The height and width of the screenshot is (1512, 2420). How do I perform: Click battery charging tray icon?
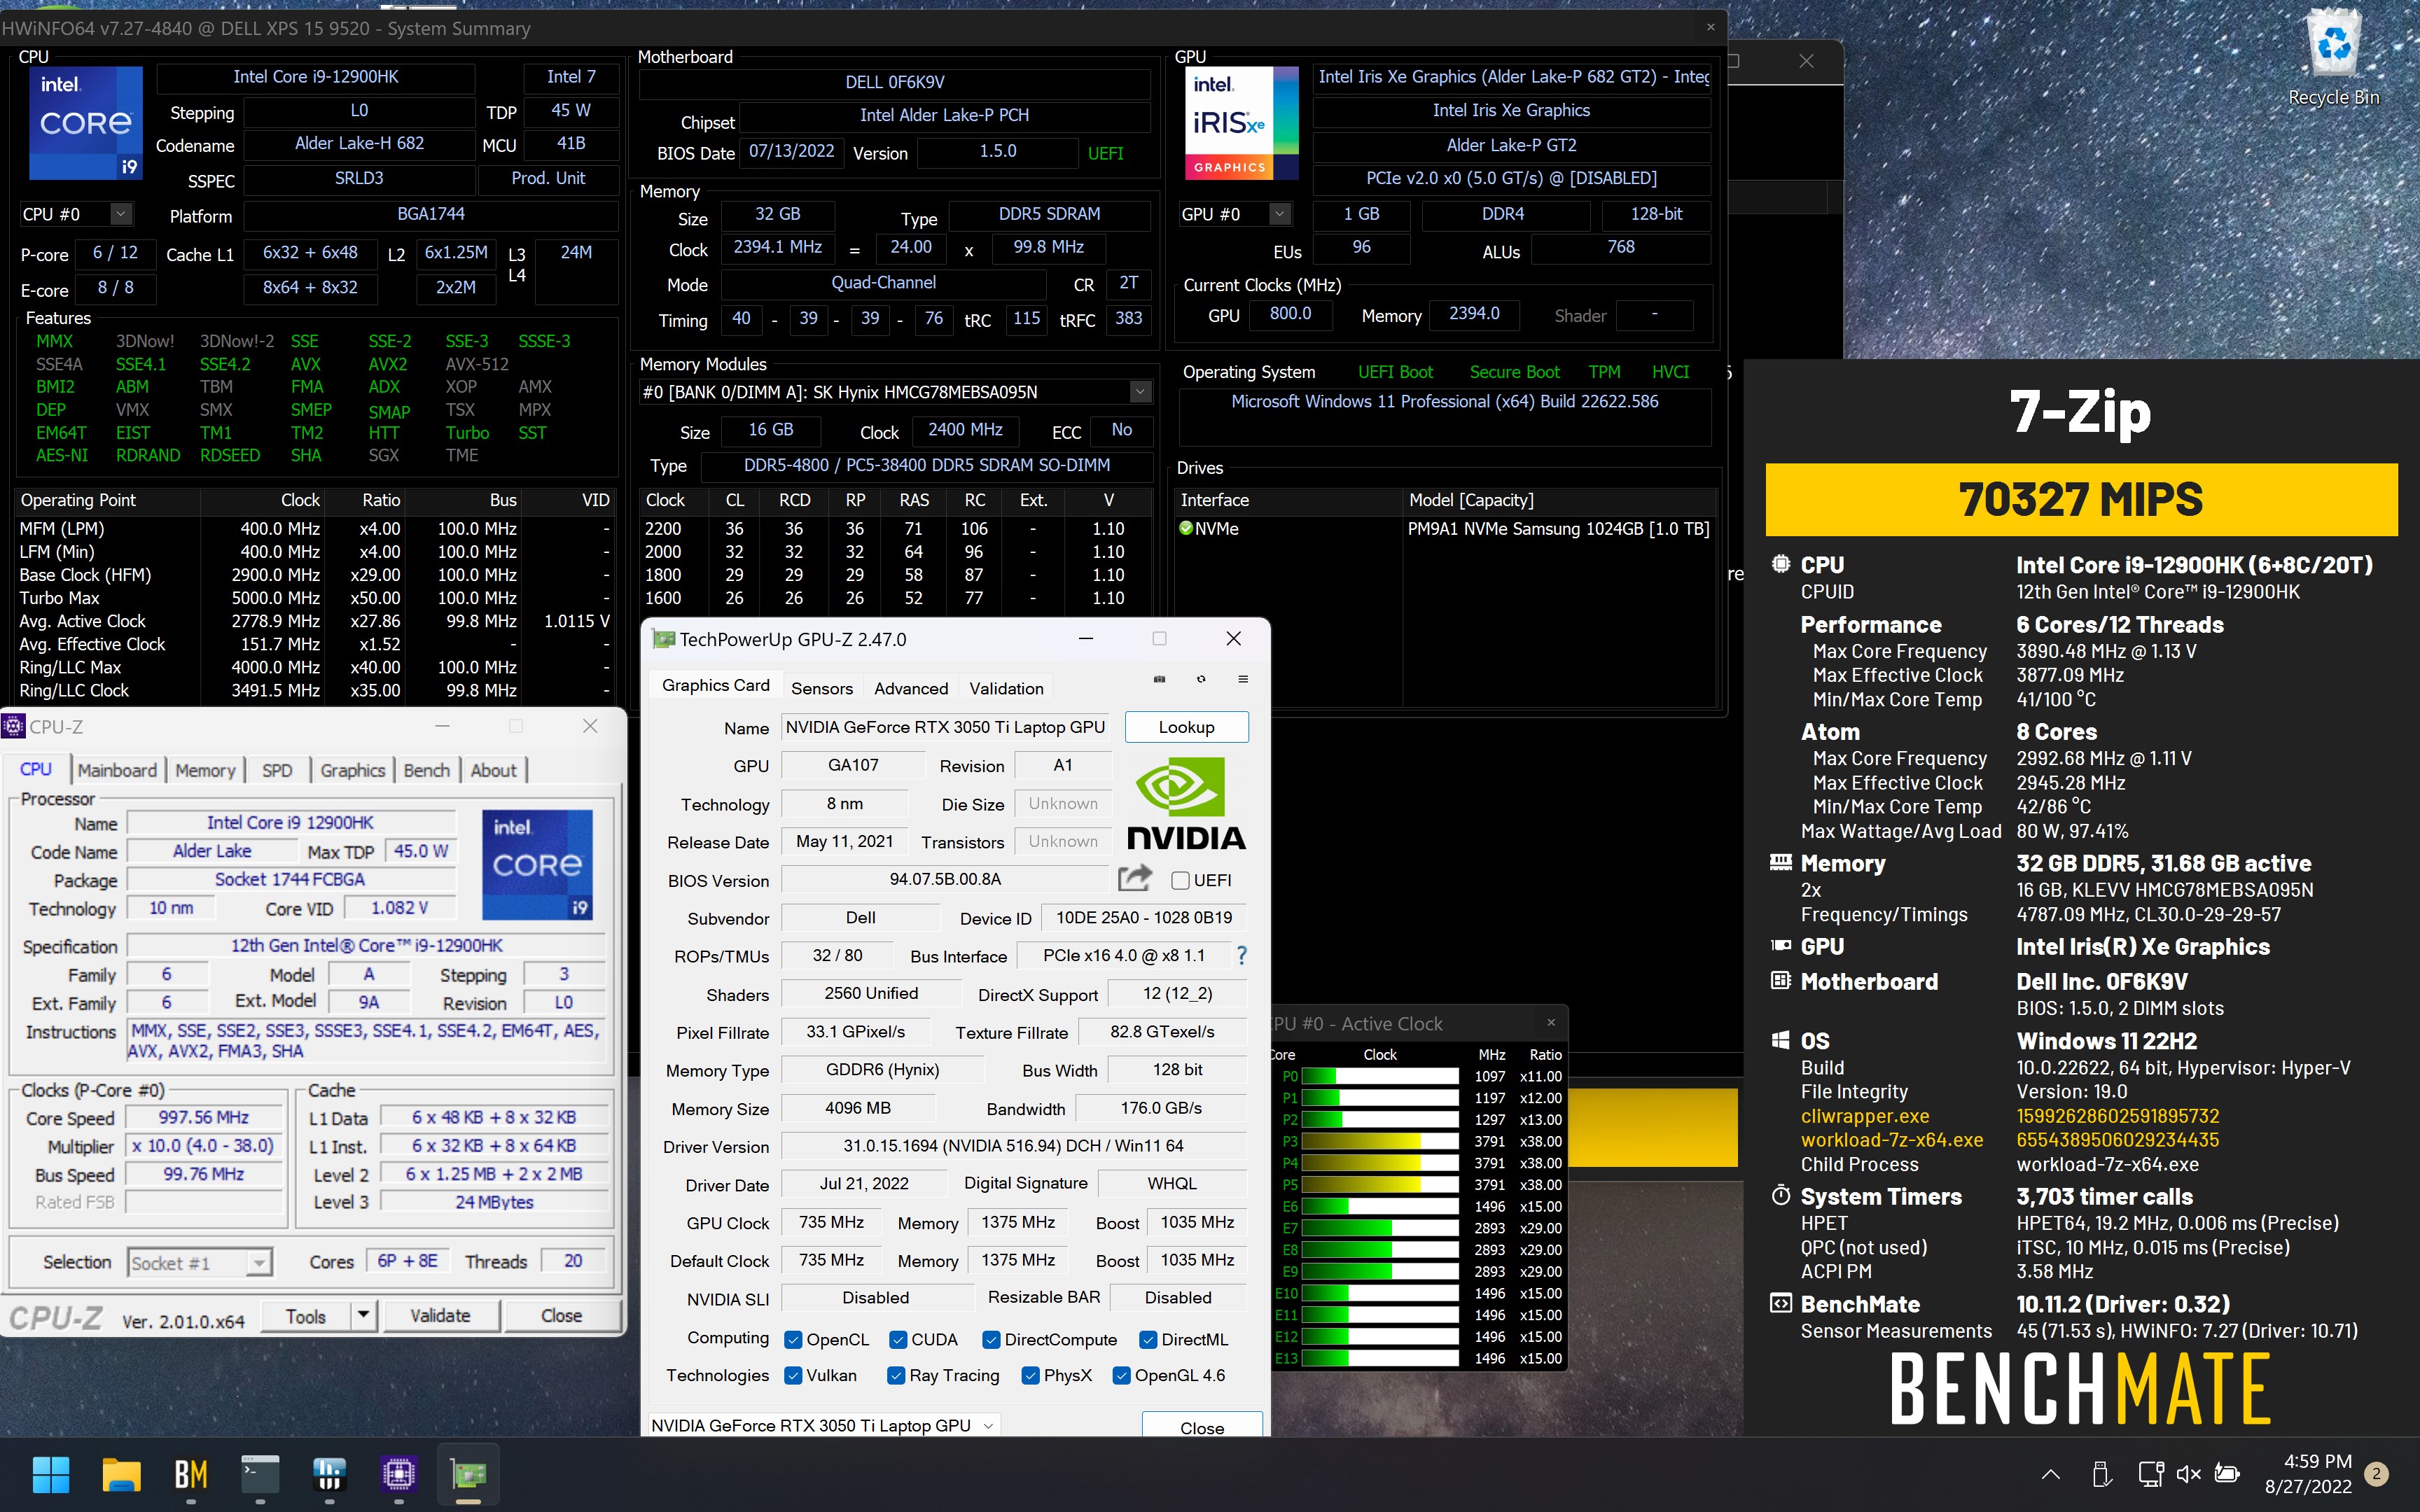pos(2227,1474)
